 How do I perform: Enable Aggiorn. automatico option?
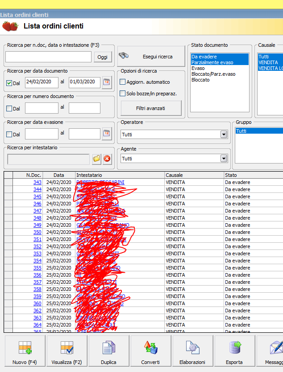[x=122, y=82]
